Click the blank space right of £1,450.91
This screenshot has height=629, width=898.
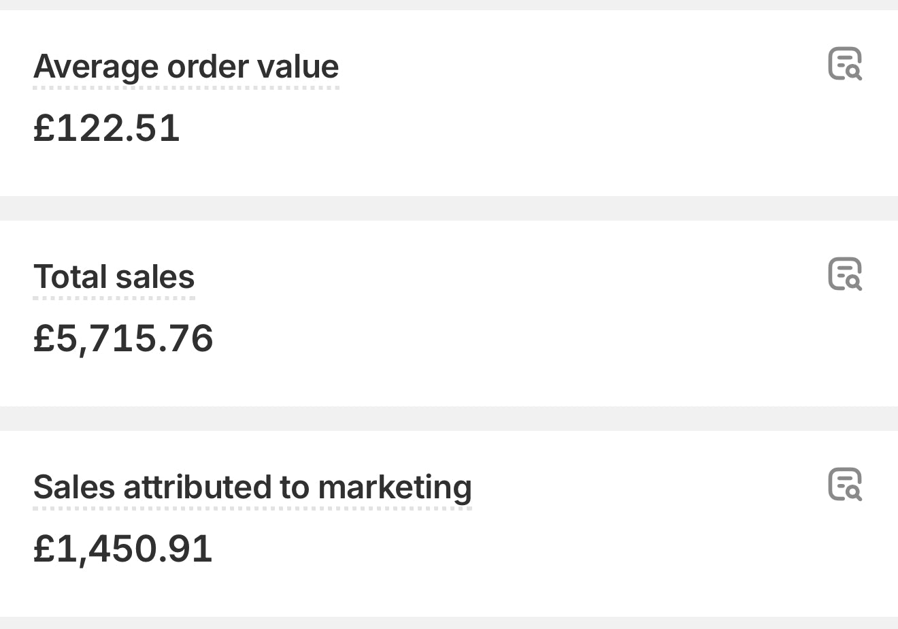[x=476, y=549]
